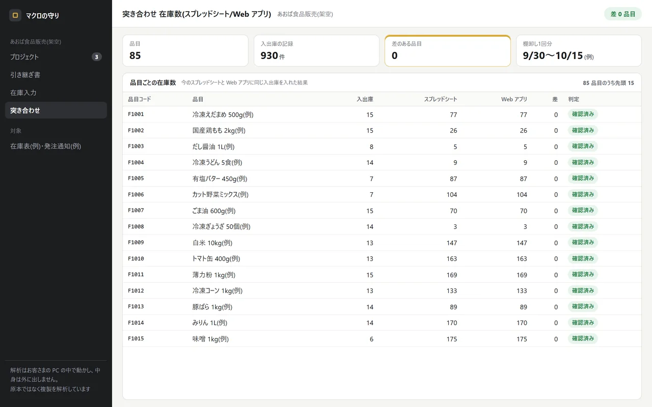Click 85 品目のうち先頭 15 text
Image resolution: width=652 pixels, height=407 pixels.
[x=608, y=83]
